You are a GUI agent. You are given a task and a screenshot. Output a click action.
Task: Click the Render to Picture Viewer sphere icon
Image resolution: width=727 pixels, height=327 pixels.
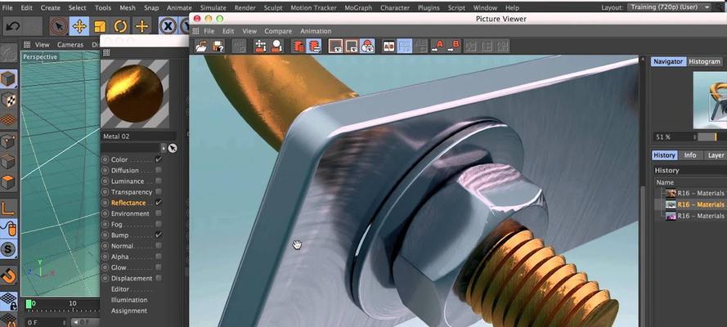276,47
